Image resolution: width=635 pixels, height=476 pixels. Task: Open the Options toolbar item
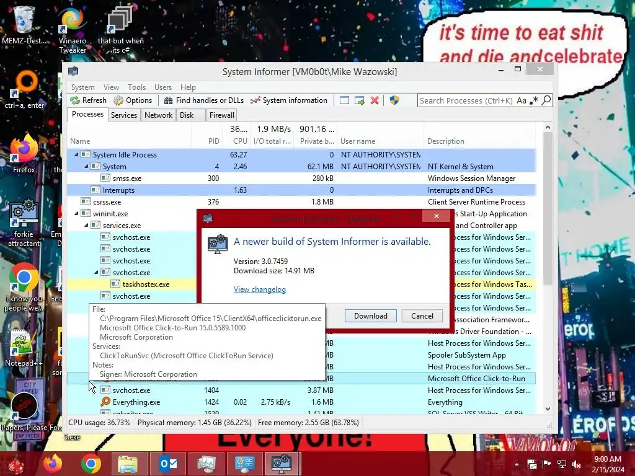[x=133, y=100]
